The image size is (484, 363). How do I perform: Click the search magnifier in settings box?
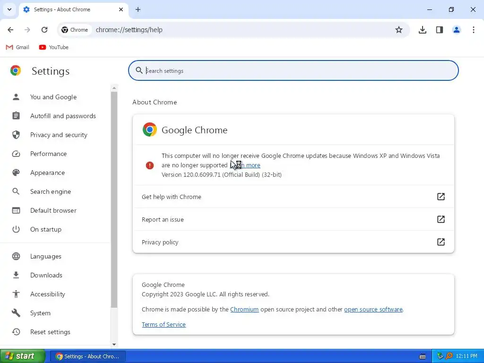click(x=139, y=70)
